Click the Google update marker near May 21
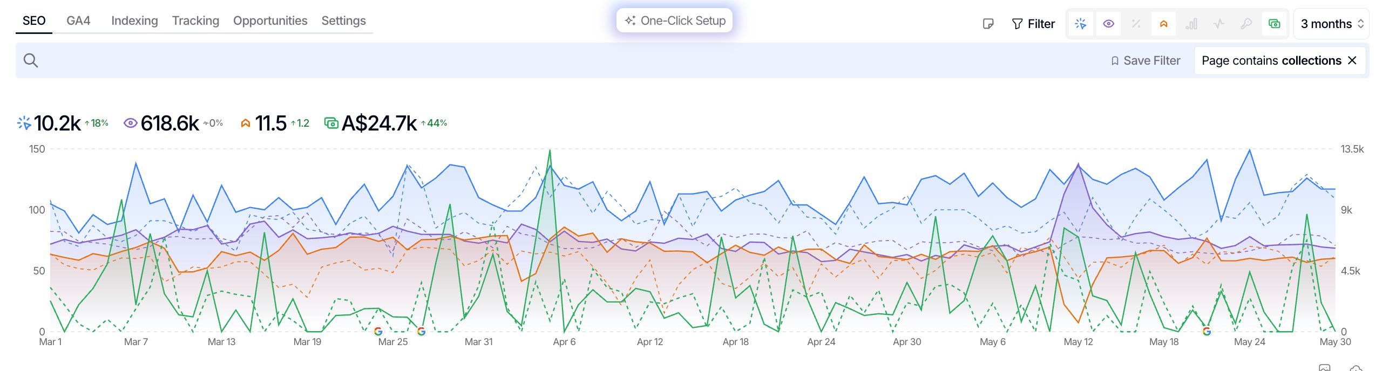Viewport: 1396px width, 371px height. click(1207, 332)
